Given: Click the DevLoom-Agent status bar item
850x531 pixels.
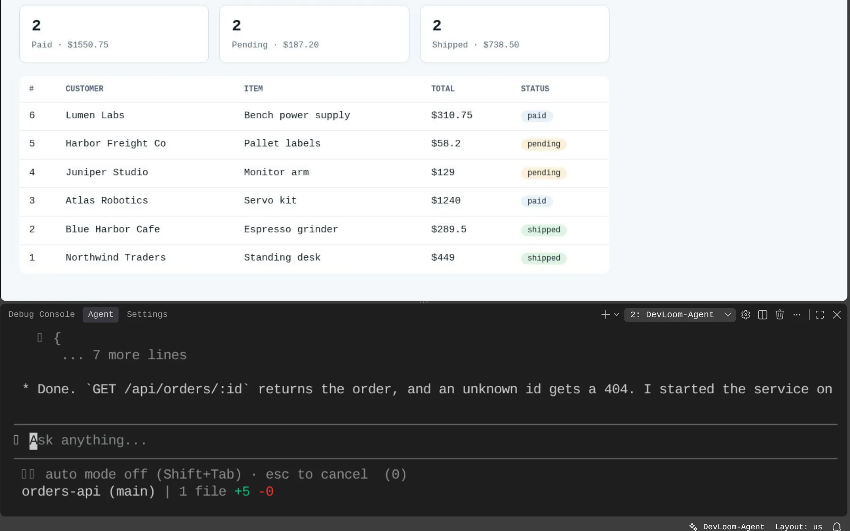Looking at the screenshot, I should pos(726,527).
